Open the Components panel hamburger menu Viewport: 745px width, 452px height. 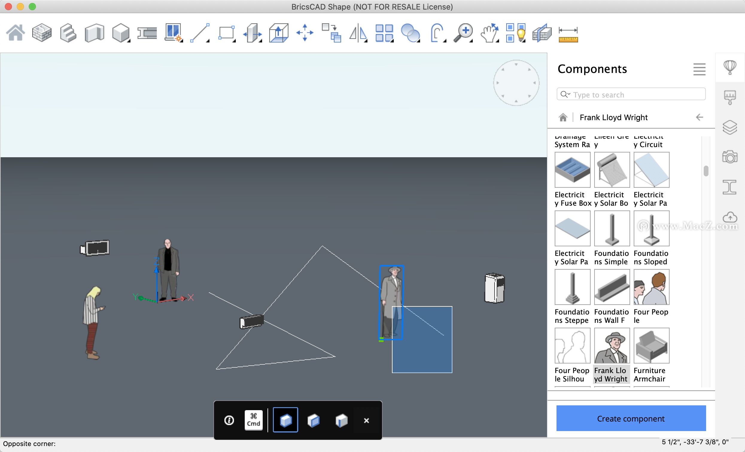point(699,69)
